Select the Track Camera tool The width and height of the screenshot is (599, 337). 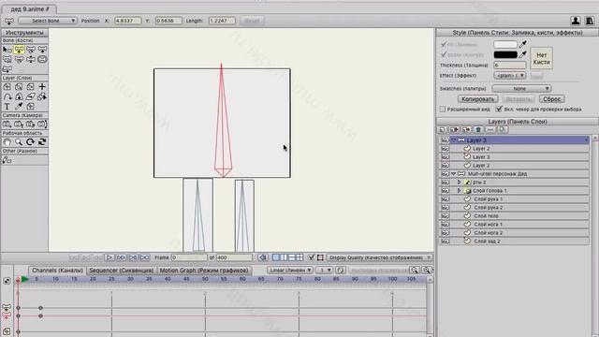pos(7,125)
